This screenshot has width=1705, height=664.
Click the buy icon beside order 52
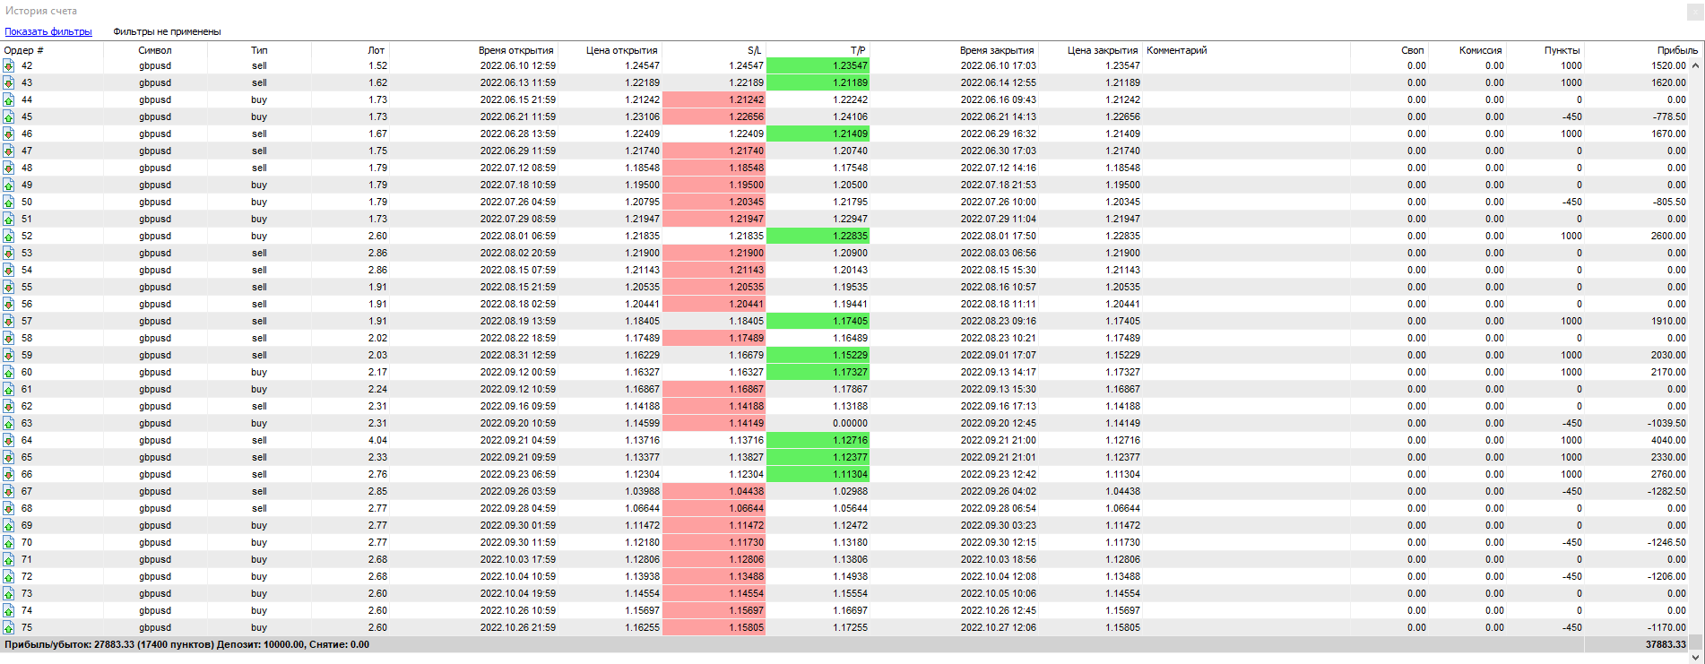click(8, 236)
